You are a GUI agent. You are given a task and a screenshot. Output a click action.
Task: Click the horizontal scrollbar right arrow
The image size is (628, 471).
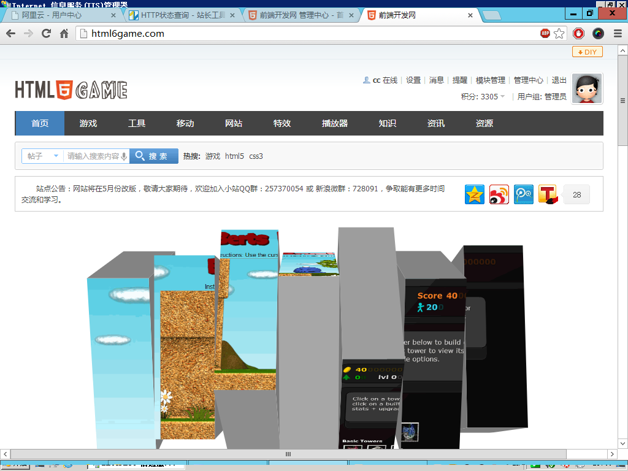coord(612,454)
